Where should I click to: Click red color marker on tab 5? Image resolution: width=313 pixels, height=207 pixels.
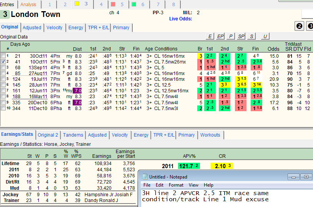pos(113,4)
